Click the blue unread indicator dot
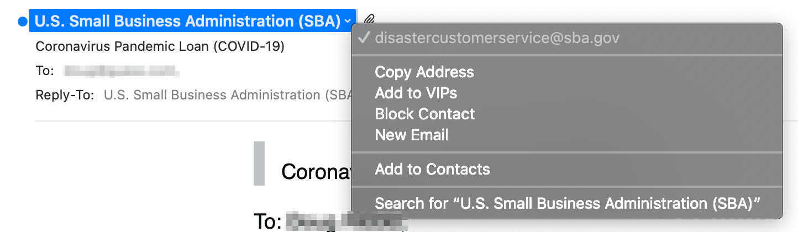 point(22,22)
